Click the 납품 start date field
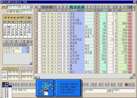137x98 pixels. tap(13, 77)
